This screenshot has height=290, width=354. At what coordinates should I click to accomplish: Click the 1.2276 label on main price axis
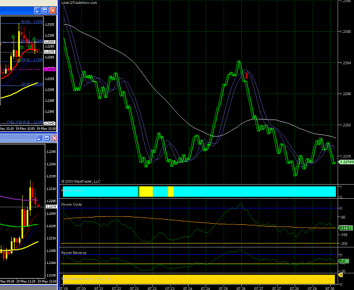coord(344,156)
